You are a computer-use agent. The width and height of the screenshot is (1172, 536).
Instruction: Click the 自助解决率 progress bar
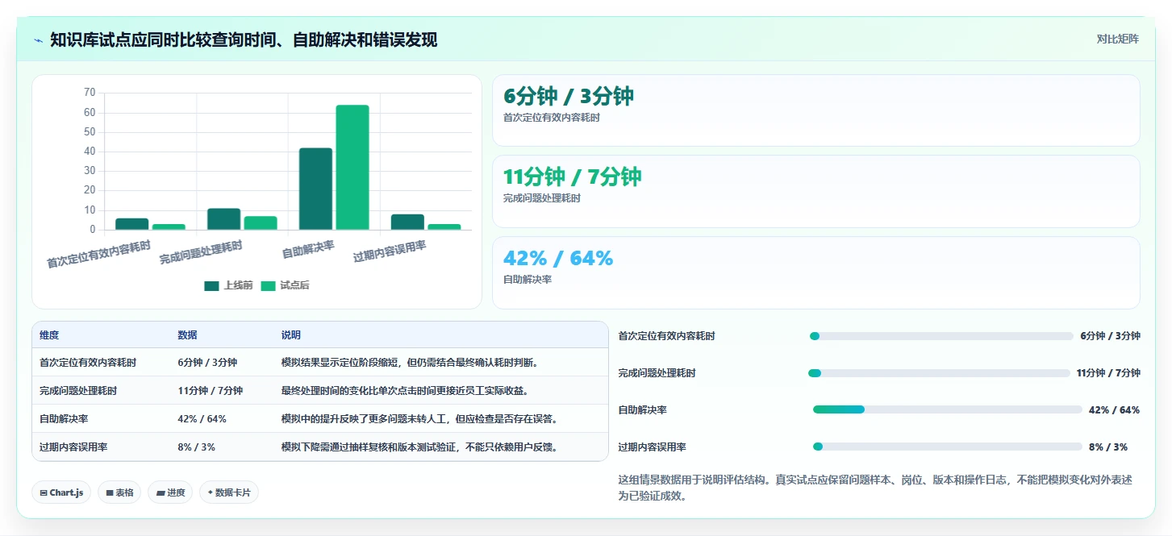(947, 409)
